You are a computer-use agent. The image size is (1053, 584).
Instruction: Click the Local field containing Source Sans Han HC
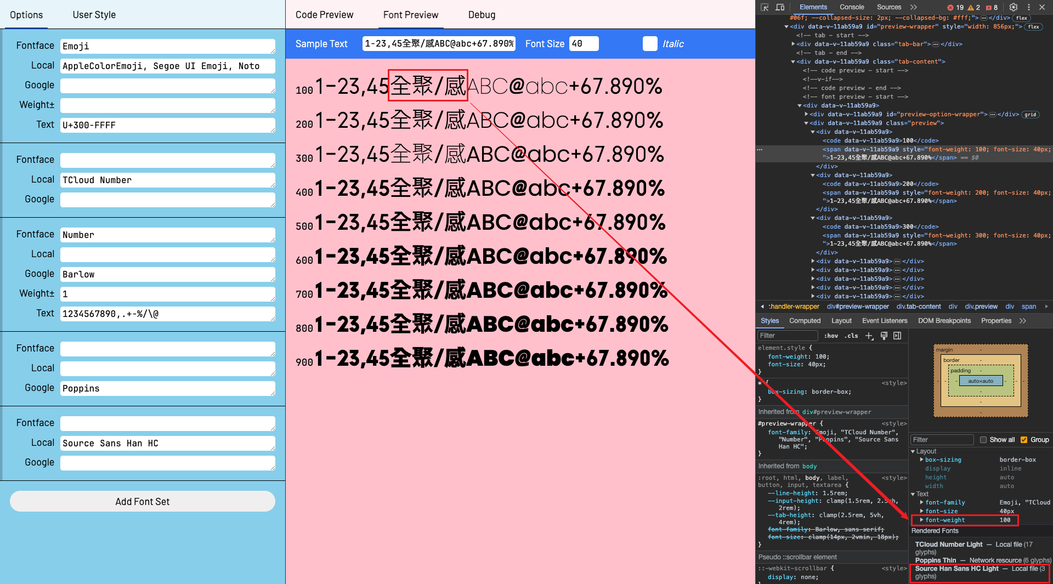tap(168, 443)
